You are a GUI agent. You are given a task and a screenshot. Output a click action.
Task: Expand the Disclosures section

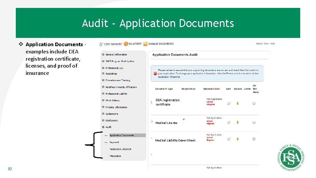(103, 120)
